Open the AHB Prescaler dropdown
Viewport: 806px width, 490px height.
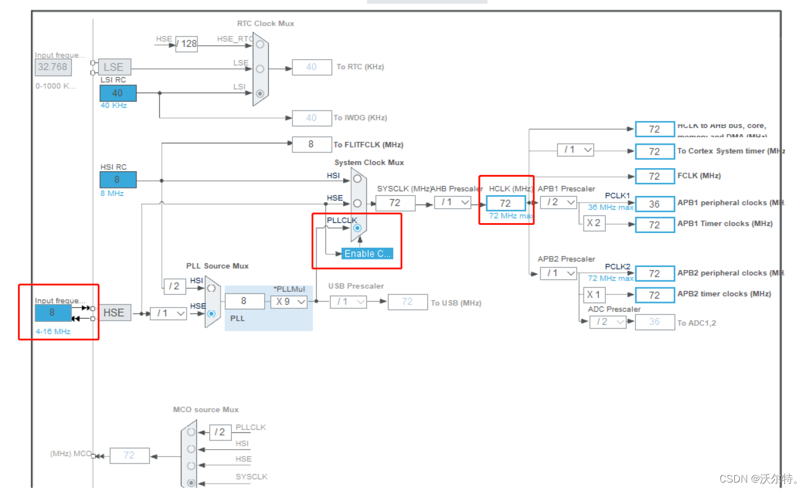pos(453,202)
